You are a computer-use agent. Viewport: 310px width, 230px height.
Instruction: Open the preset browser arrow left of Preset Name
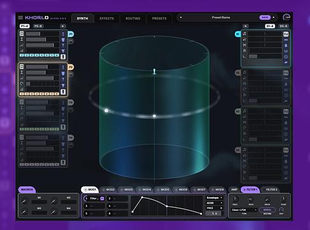click(x=181, y=17)
